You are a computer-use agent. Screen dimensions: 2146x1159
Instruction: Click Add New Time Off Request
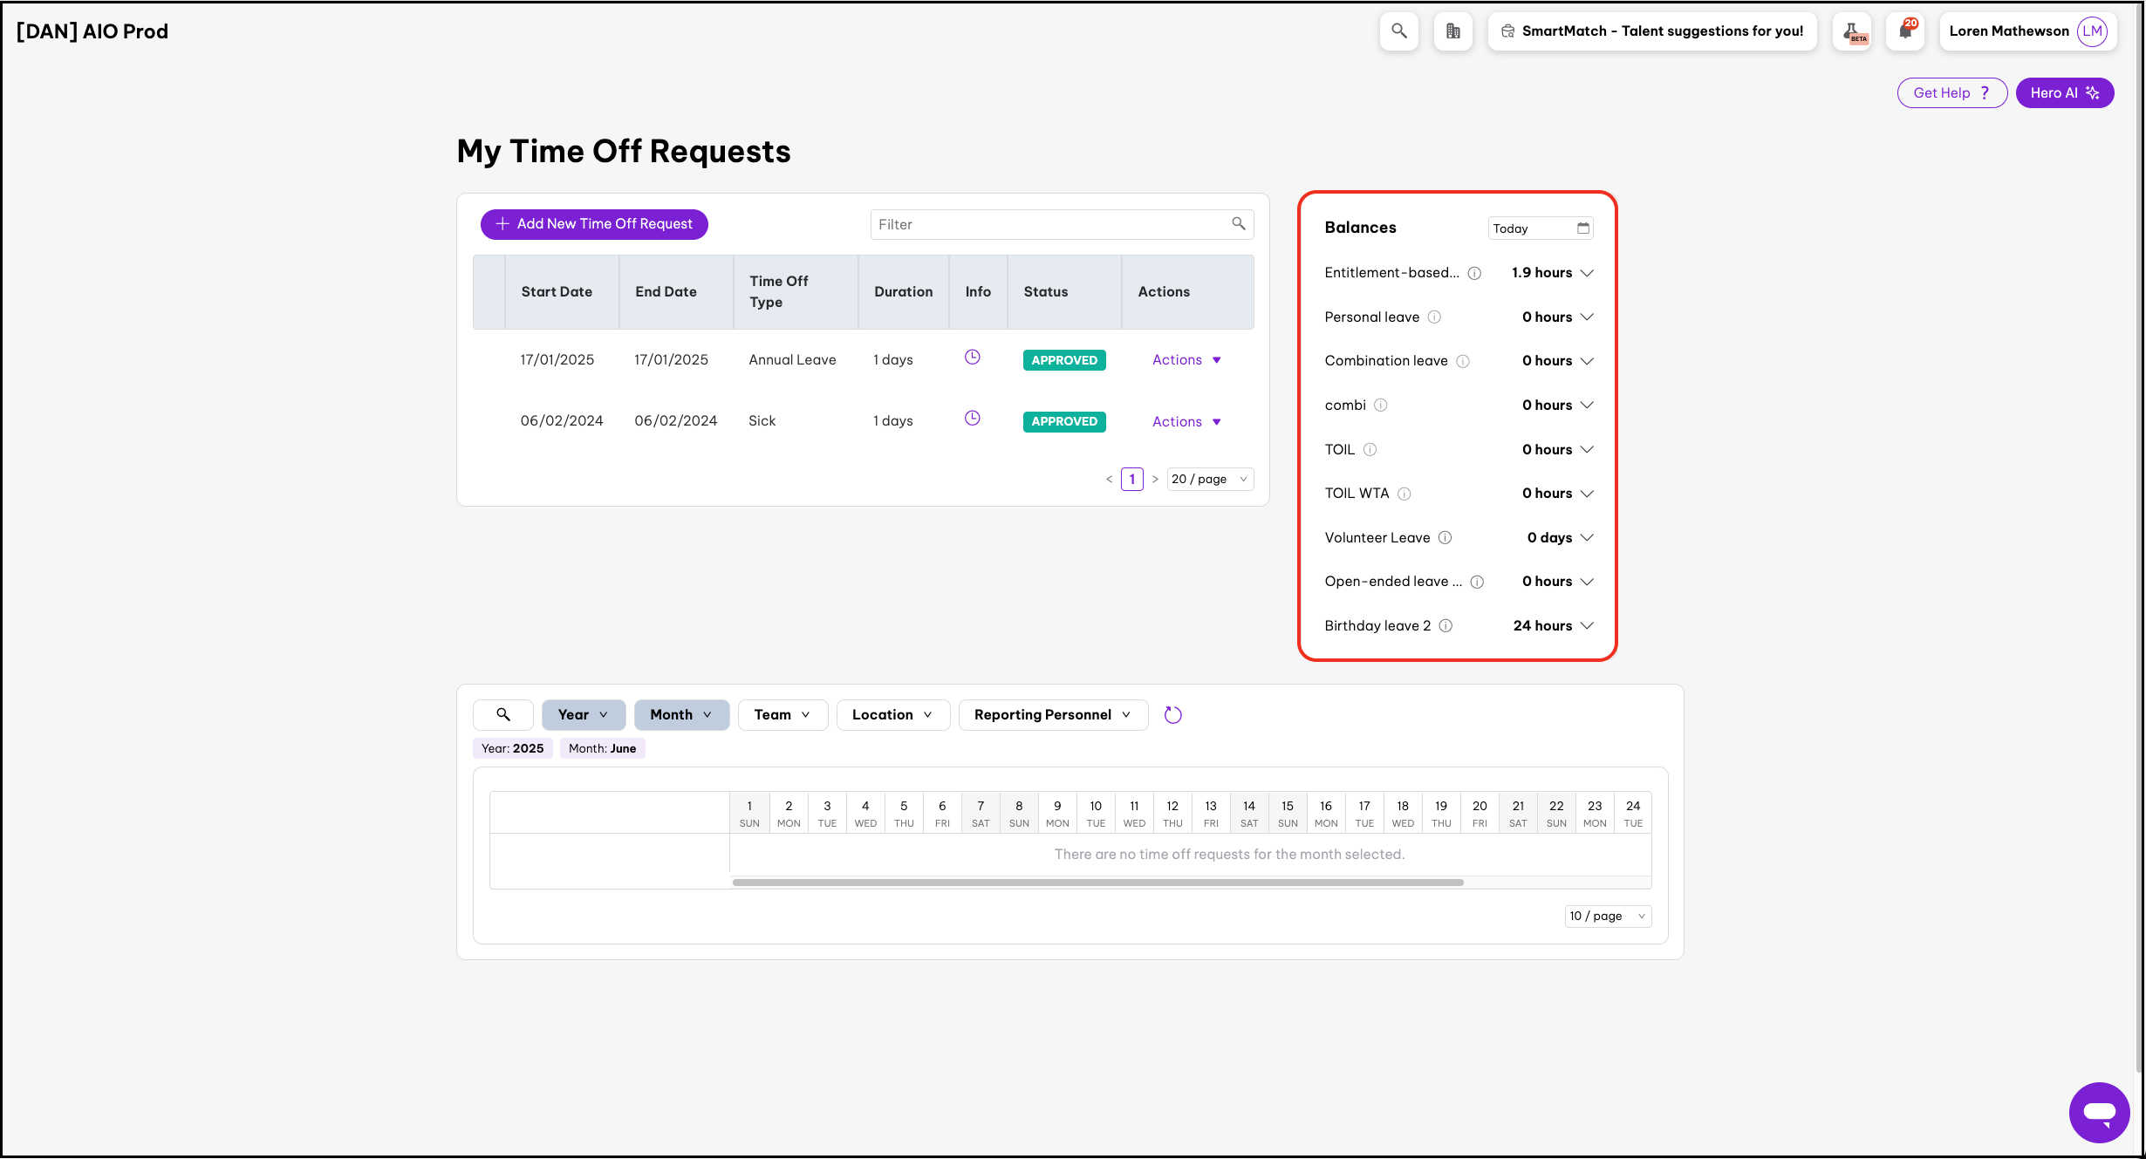tap(594, 224)
